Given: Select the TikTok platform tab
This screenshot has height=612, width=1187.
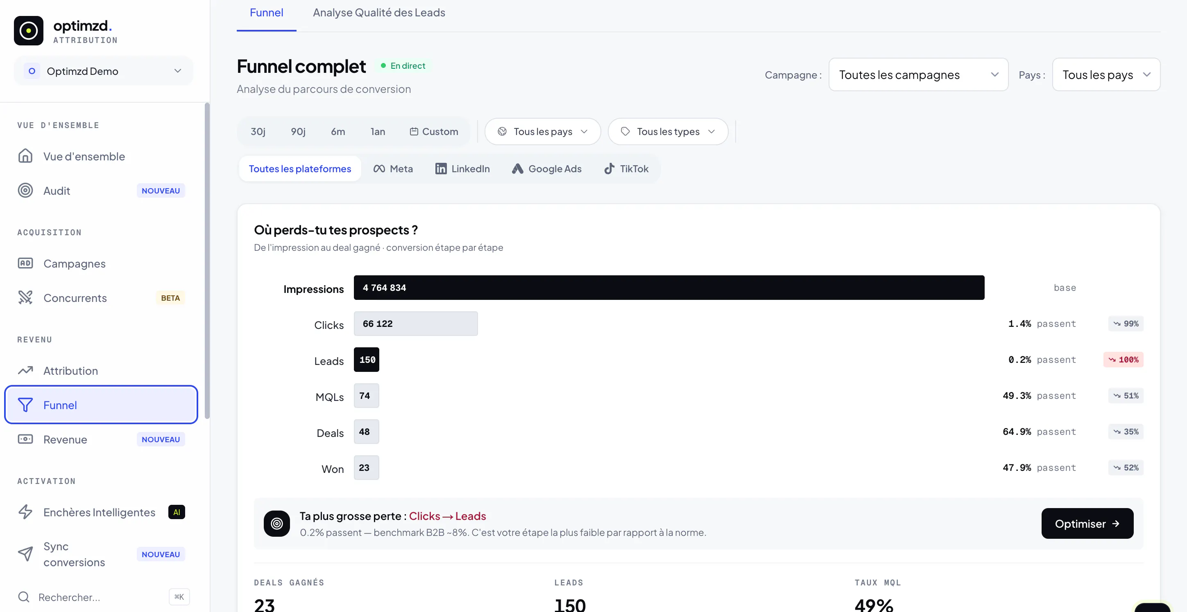Looking at the screenshot, I should [626, 169].
